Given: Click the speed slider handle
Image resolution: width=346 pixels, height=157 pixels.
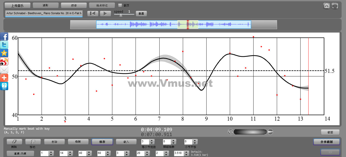Looking at the screenshot, I should (x=121, y=15).
